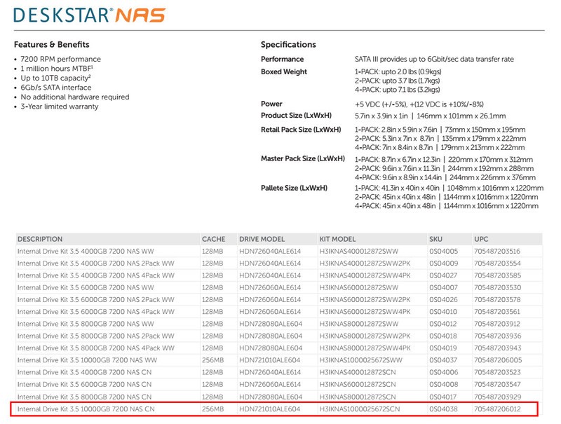Click the DESKSTAR NAS logo
Screen dimensions: 561x424
(x=90, y=15)
